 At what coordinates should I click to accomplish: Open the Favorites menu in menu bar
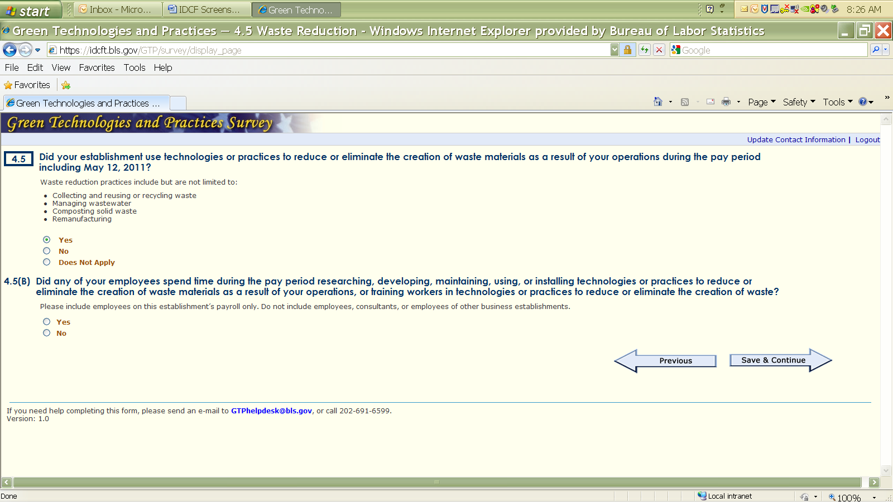pos(97,67)
